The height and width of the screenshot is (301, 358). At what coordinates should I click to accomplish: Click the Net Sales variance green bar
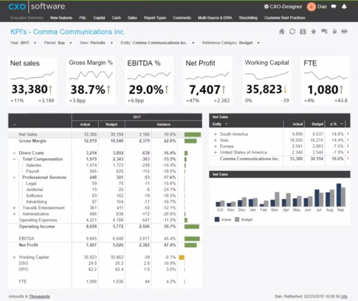tap(193, 134)
